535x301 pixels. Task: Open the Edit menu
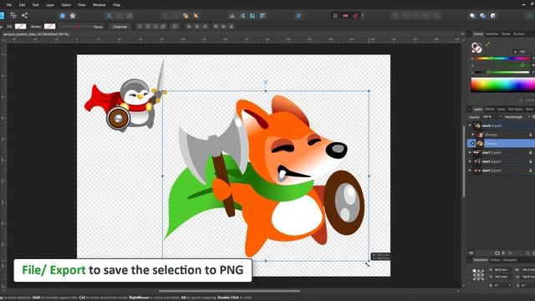(22, 5)
